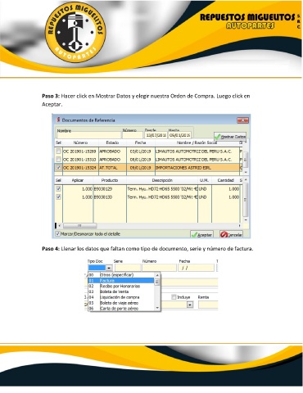The height and width of the screenshot is (393, 303).
Task: Click the Tipo Doc list scroll-down arrow
Action: coord(157,308)
